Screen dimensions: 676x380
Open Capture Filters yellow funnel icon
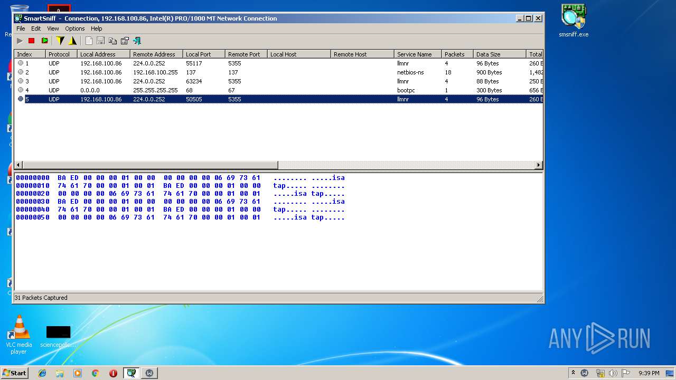60,41
